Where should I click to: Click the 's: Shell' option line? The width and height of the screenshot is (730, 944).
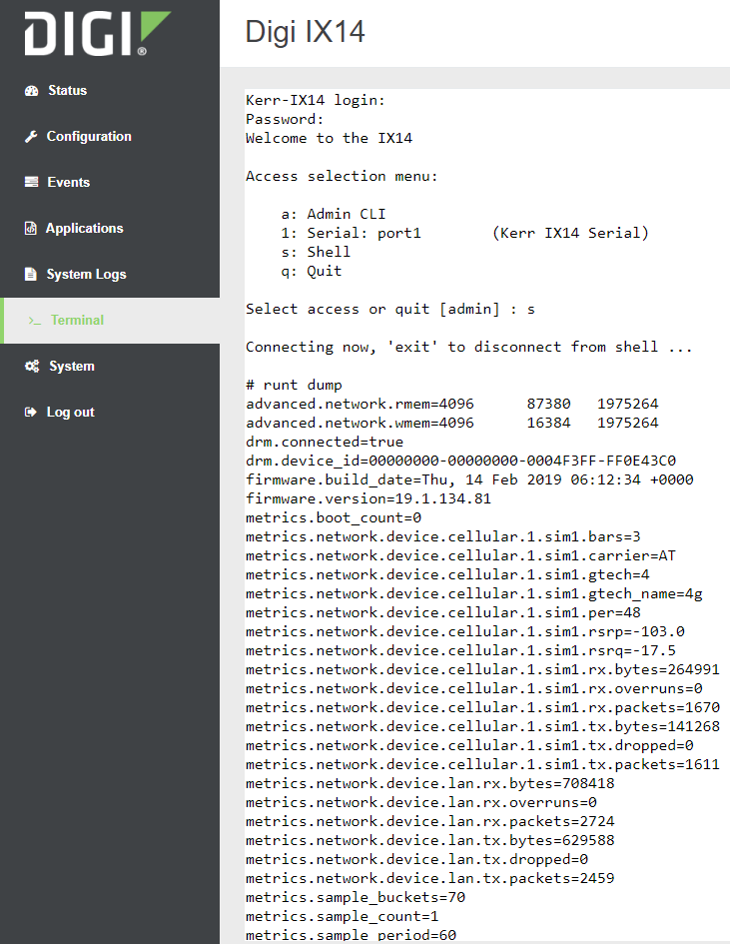[316, 252]
